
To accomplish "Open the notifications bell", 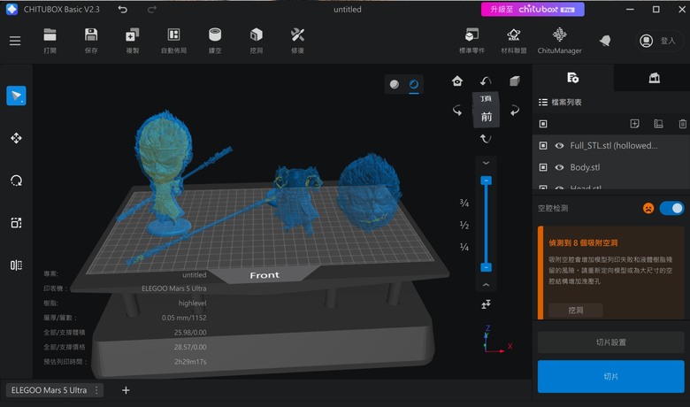I will [x=605, y=41].
